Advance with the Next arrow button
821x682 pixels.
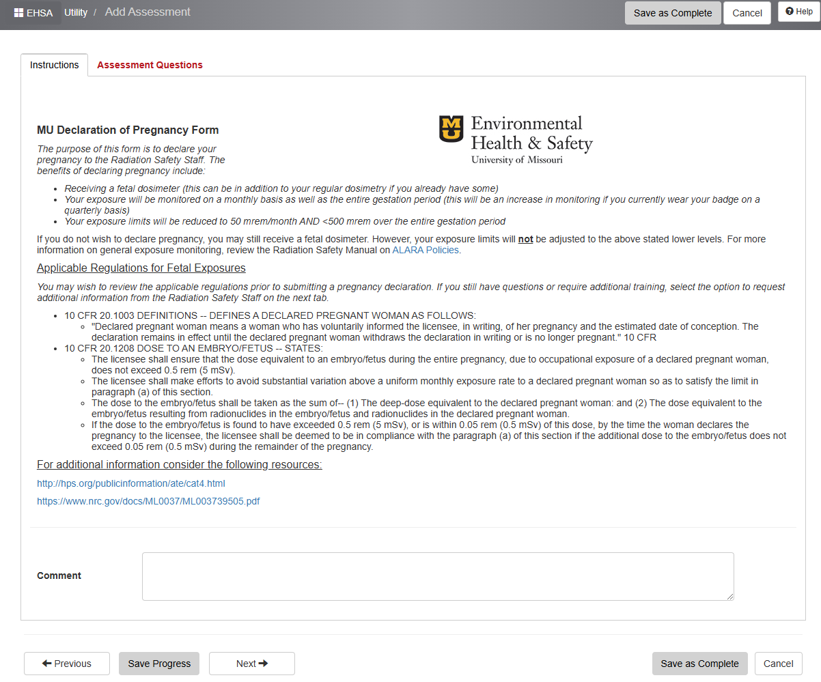click(251, 664)
